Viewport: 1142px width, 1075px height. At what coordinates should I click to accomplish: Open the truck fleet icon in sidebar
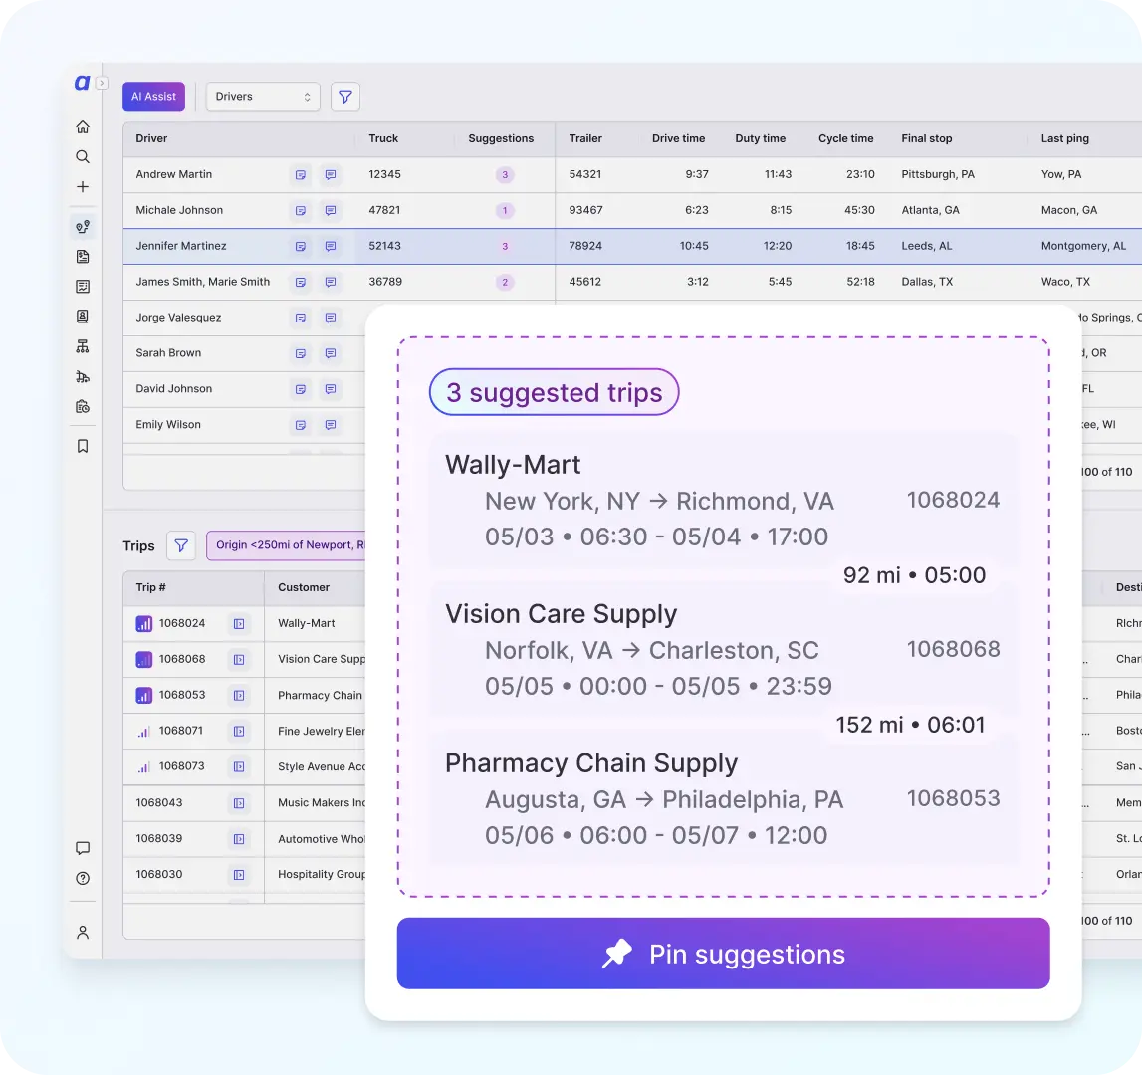tap(83, 376)
